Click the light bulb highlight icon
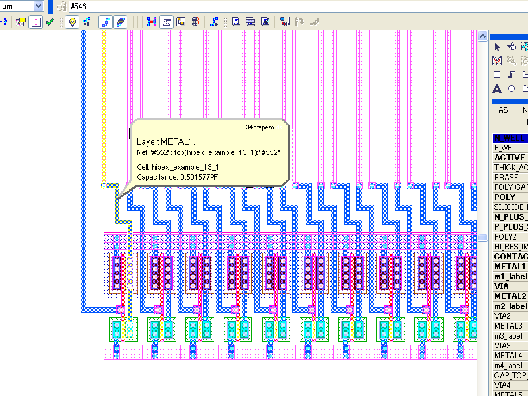This screenshot has height=396, width=528. click(x=73, y=22)
